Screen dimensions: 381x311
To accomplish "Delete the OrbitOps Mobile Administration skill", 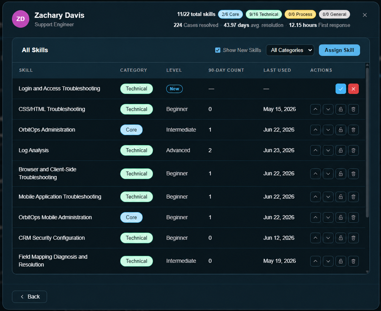I will tap(353, 217).
